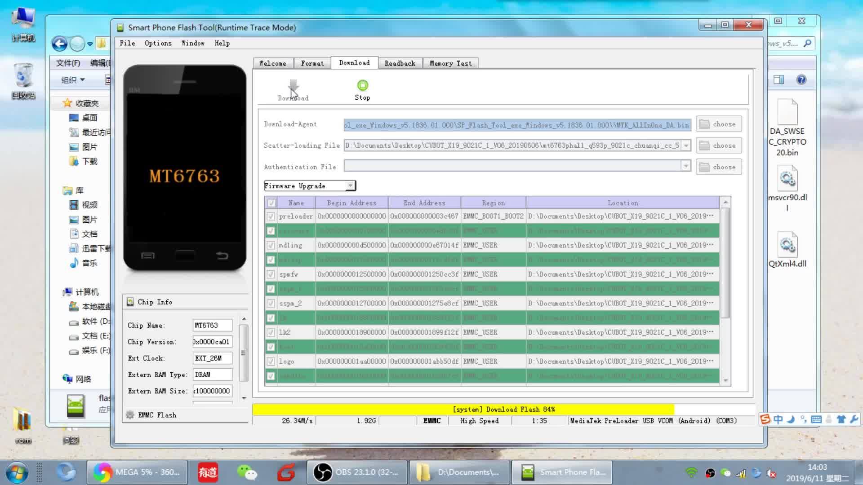The width and height of the screenshot is (863, 485).
Task: Click choose button for Scatter-loading File
Action: [718, 145]
